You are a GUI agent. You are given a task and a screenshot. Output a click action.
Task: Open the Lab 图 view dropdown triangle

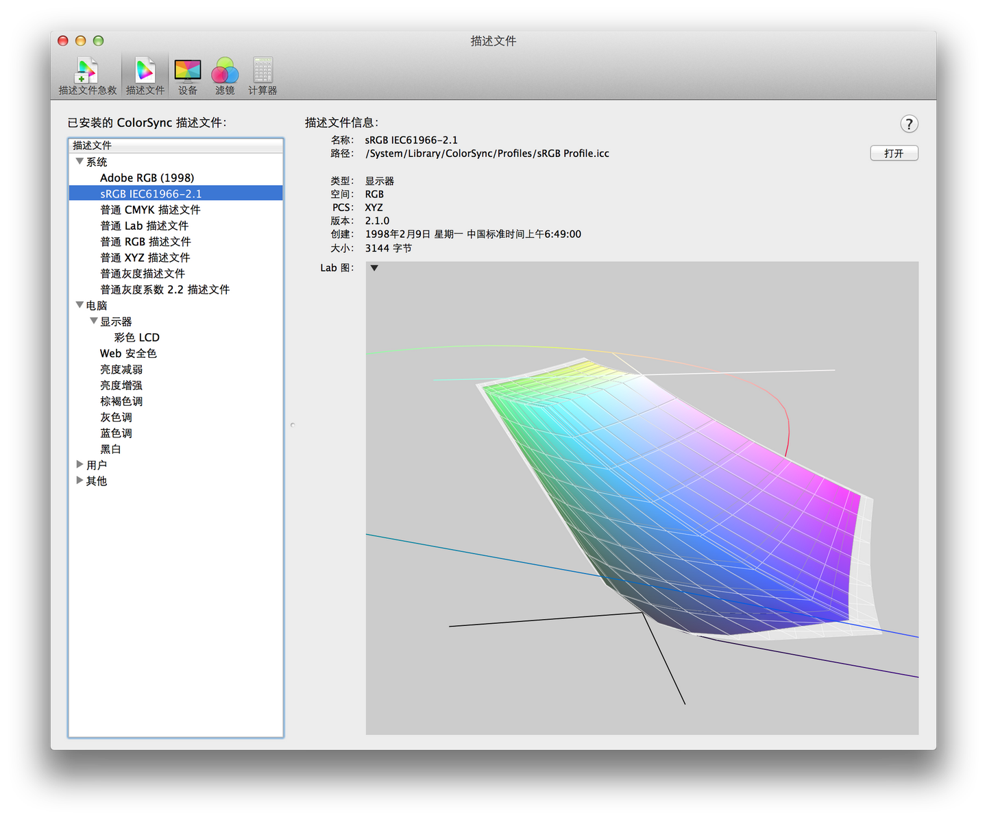click(x=374, y=268)
